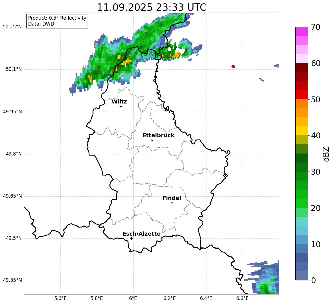The height and width of the screenshot is (304, 333).
Task: Click the dBZ colorbar axis label
Action: pyautogui.click(x=326, y=154)
